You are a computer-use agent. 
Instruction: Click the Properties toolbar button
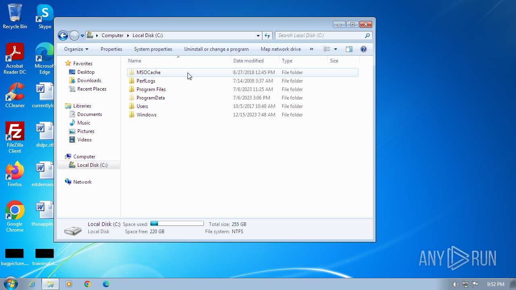tap(111, 49)
